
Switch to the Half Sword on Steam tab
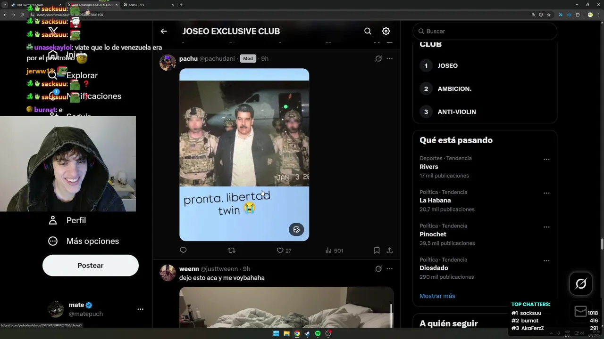coord(37,5)
